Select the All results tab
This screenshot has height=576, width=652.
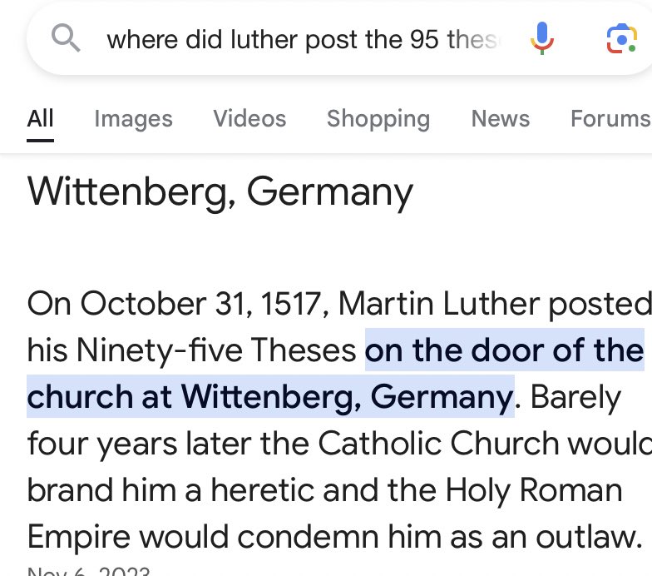(x=40, y=118)
